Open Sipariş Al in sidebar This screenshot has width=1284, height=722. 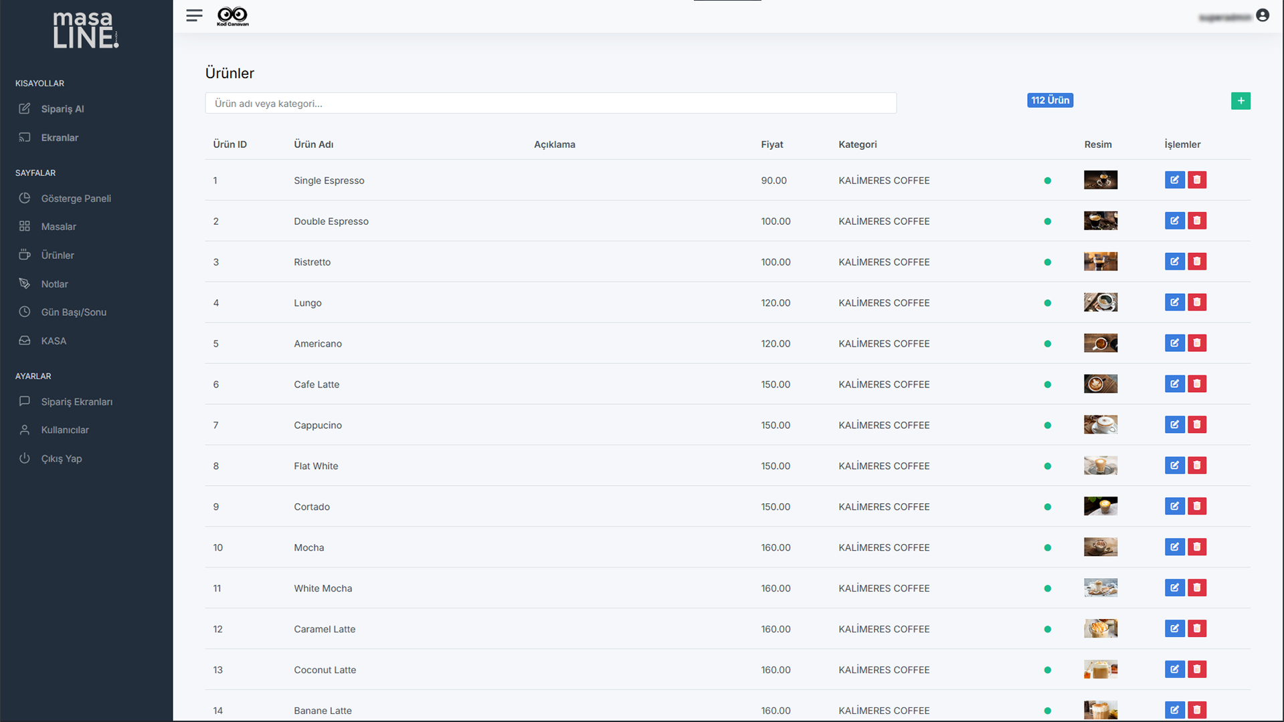click(62, 109)
